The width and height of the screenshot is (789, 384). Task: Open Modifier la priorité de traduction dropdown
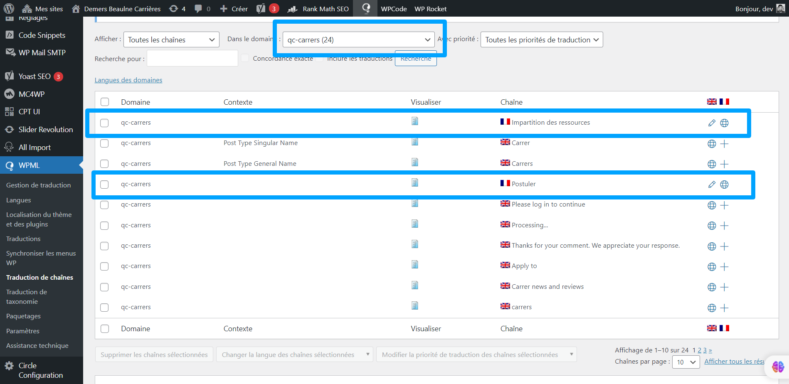click(476, 354)
